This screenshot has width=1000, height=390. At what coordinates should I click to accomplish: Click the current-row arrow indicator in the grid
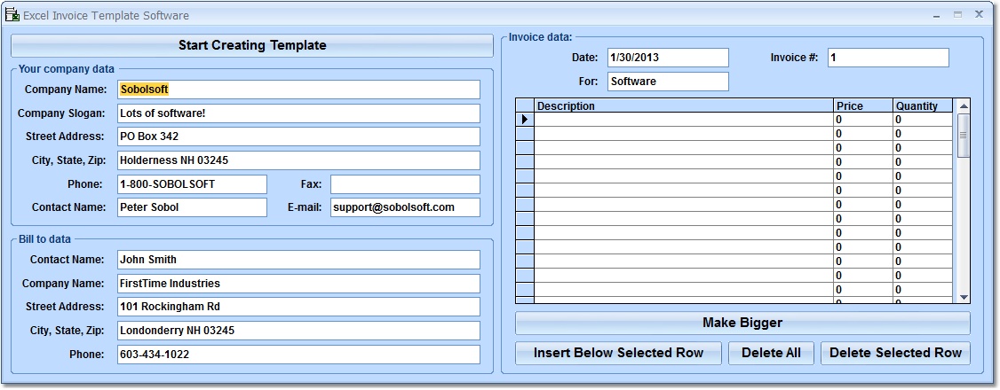[525, 119]
